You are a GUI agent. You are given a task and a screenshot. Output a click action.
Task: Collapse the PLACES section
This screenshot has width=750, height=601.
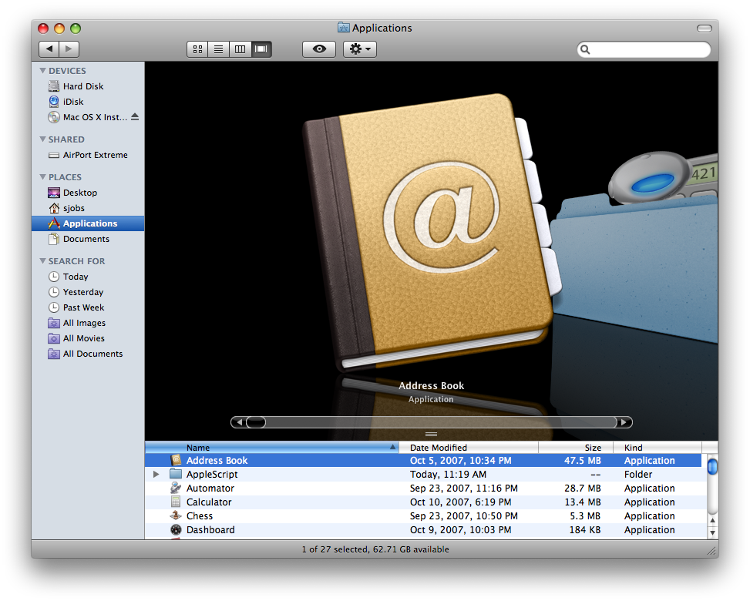(42, 177)
